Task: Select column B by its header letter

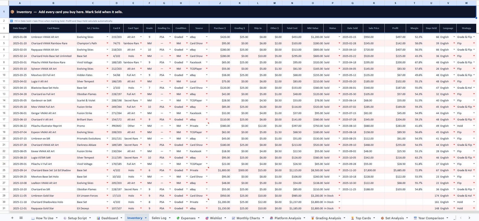Action: click(53, 3)
